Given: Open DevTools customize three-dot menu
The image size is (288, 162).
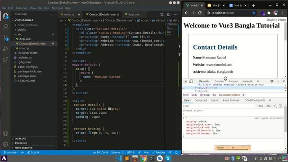Looking at the screenshot, I should pyautogui.click(x=278, y=81).
